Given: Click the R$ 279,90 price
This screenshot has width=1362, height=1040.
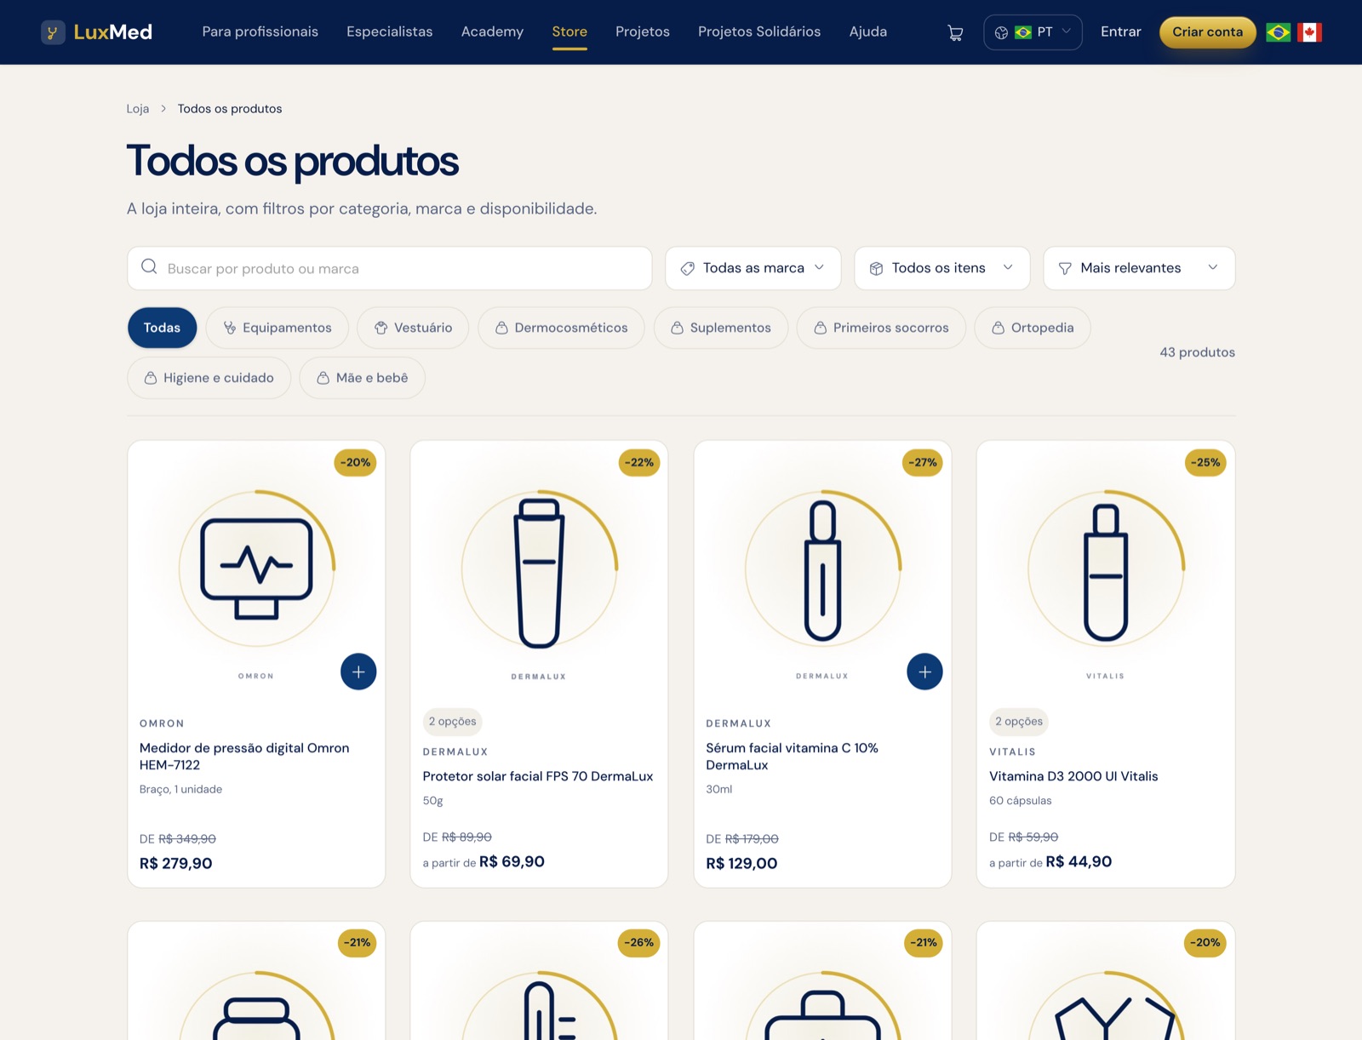Looking at the screenshot, I should (x=175, y=863).
